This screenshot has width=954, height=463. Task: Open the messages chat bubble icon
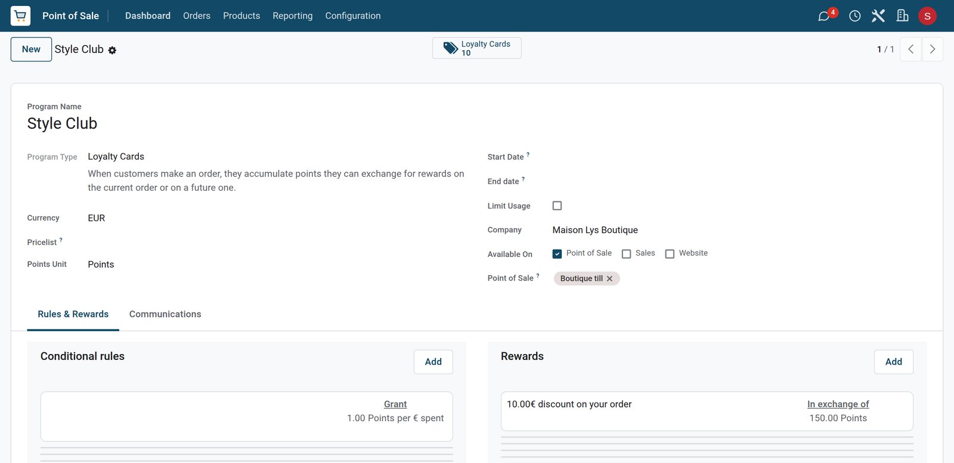point(824,16)
